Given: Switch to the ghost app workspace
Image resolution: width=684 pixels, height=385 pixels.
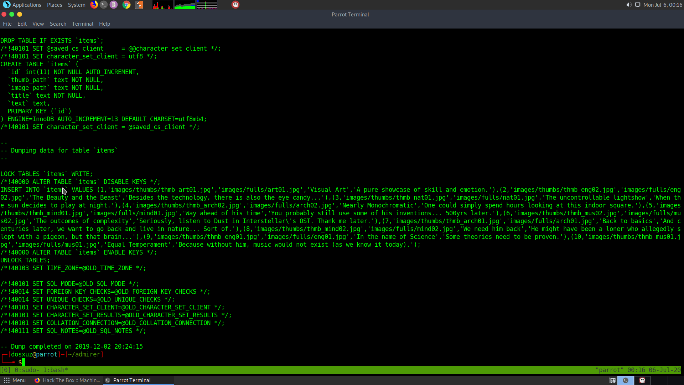Looking at the screenshot, I should pos(642,380).
